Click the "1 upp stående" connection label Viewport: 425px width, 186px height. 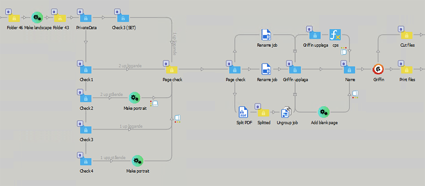(x=113, y=157)
